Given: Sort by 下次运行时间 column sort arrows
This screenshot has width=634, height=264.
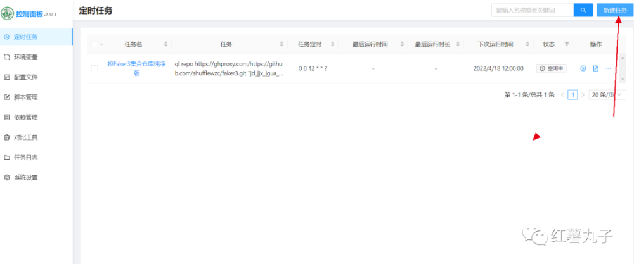Looking at the screenshot, I should (x=527, y=44).
